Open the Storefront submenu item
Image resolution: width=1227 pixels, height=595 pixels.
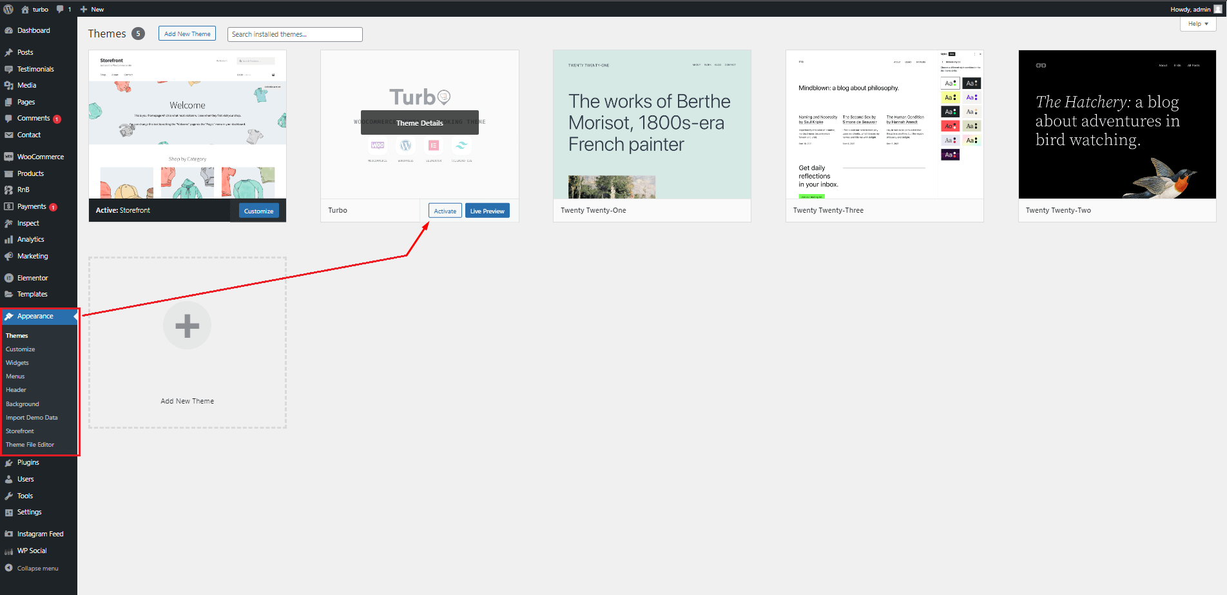point(20,431)
